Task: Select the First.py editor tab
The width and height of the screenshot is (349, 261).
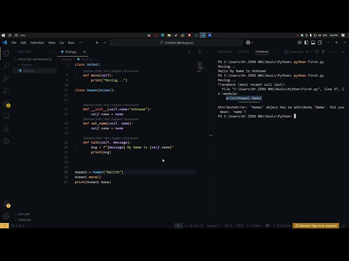Action: click(x=70, y=52)
